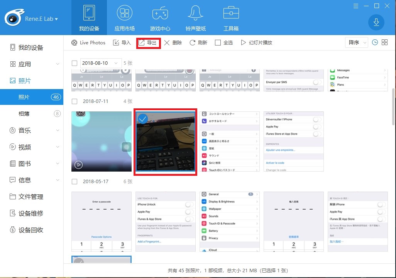The image size is (396, 278).
Task: Click the Live Photos toolbar button
Action: click(x=88, y=43)
